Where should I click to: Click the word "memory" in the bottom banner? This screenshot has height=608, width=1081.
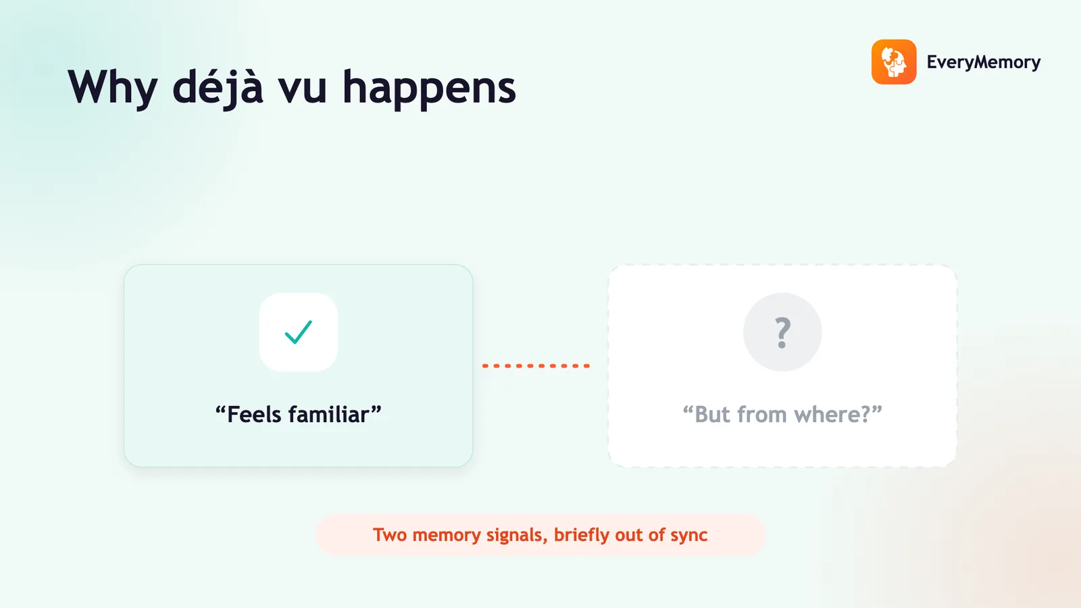447,535
